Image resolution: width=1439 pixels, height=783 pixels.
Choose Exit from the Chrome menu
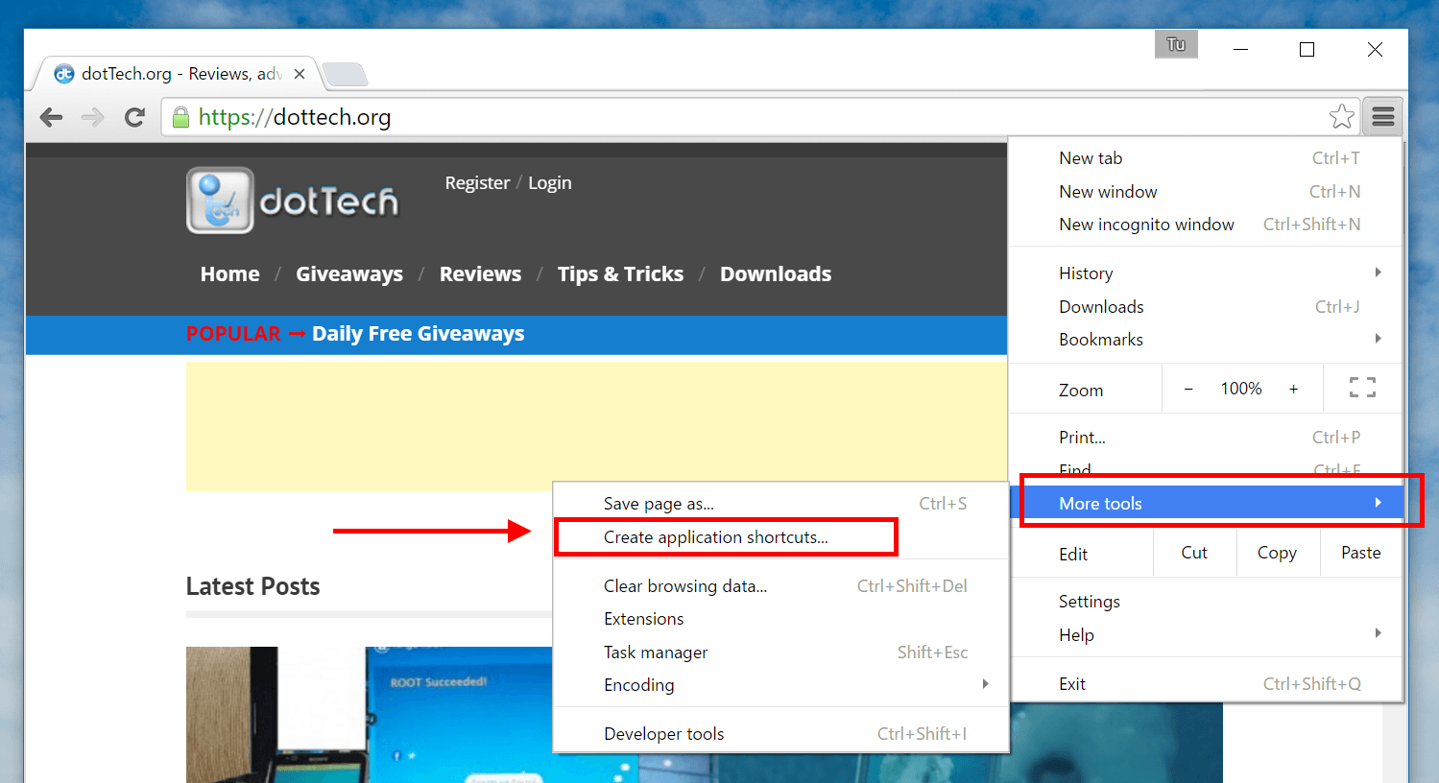1206,684
